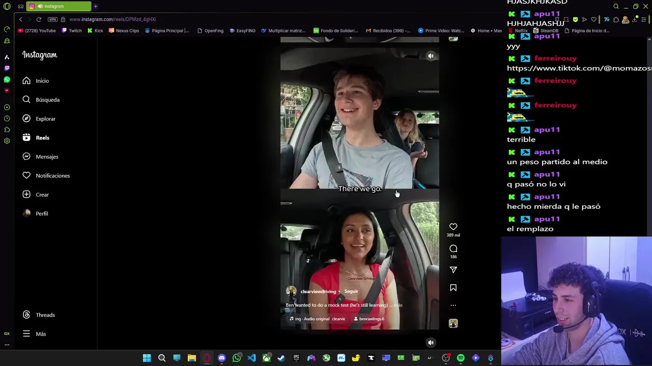Open Windows taskbar search
The height and width of the screenshot is (366, 652).
pos(162,358)
